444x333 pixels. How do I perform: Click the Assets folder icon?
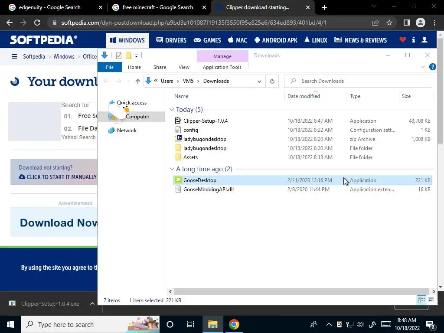(178, 157)
